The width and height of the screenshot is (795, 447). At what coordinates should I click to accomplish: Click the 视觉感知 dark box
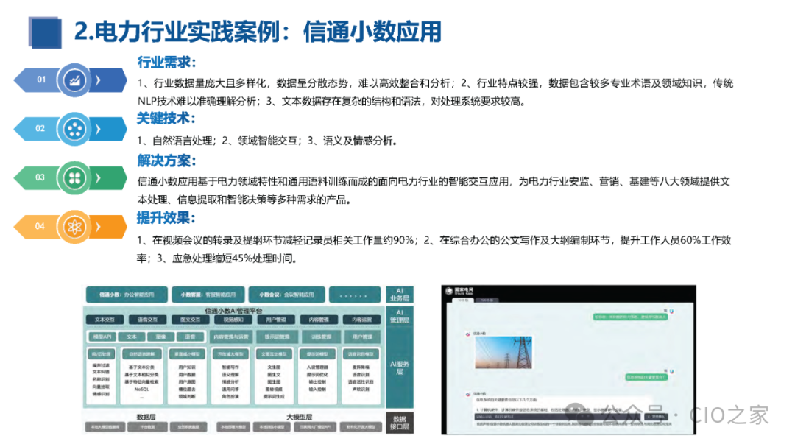(233, 320)
